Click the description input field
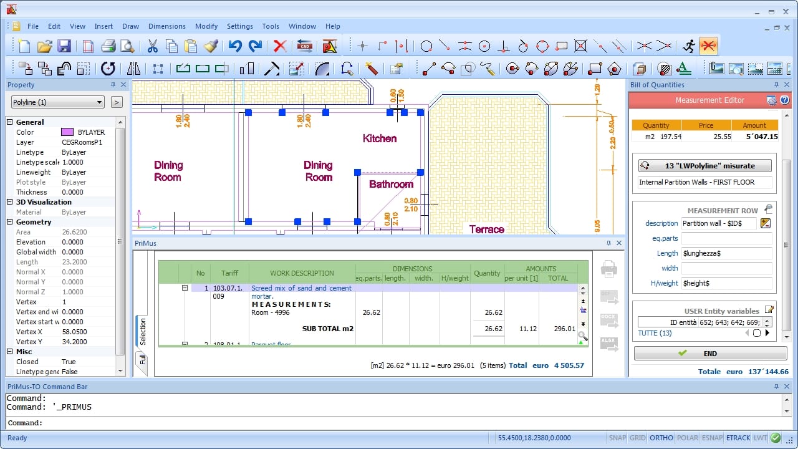The image size is (798, 449). tap(719, 223)
